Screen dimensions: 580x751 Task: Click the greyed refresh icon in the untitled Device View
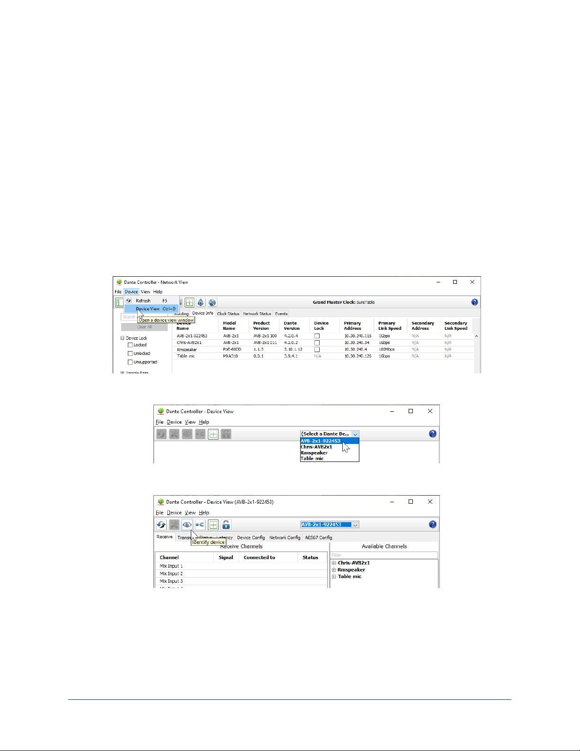161,434
